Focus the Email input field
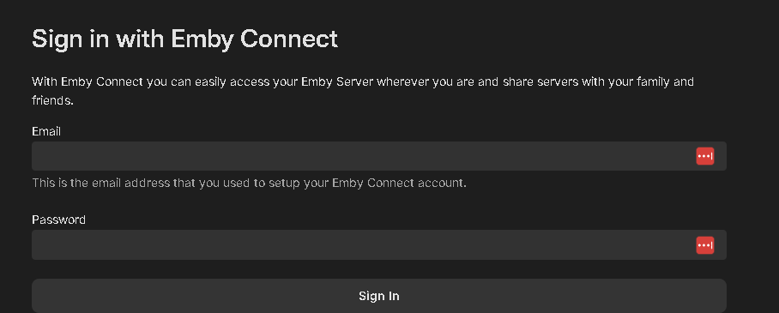Viewport: 779px width, 313px height. (379, 156)
